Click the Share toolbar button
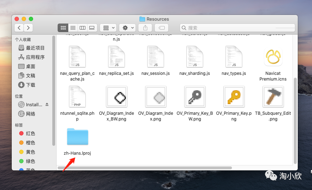 [145, 28]
